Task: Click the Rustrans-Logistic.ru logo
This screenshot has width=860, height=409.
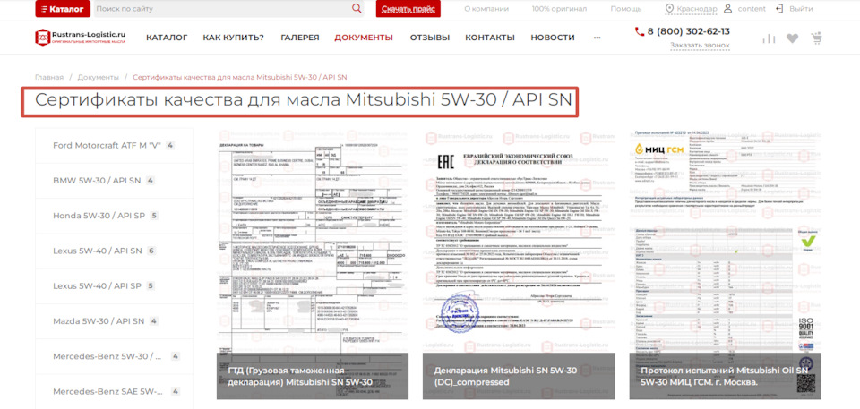Action: pyautogui.click(x=81, y=38)
